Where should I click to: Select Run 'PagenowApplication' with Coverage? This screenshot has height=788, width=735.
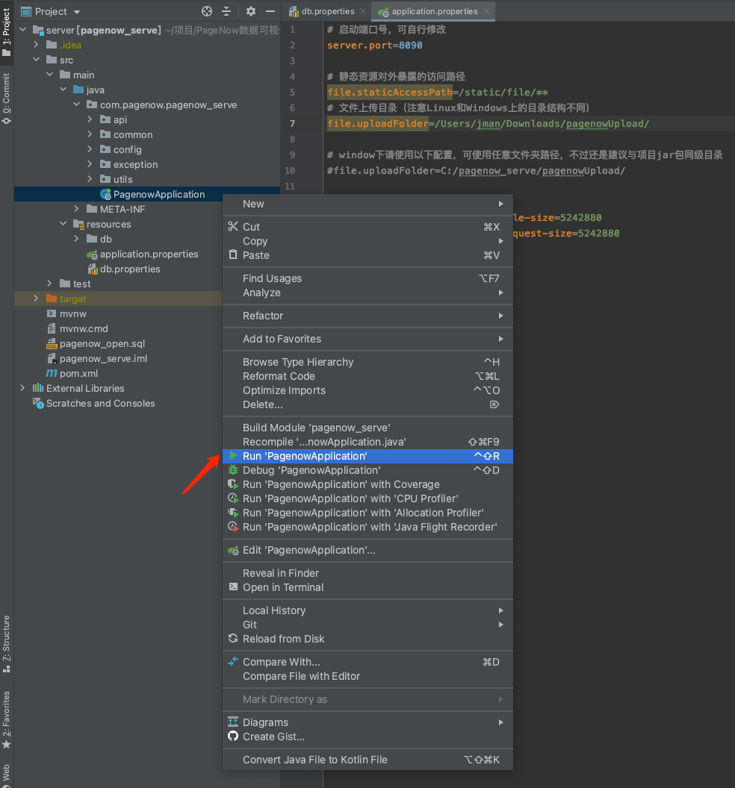coord(341,484)
